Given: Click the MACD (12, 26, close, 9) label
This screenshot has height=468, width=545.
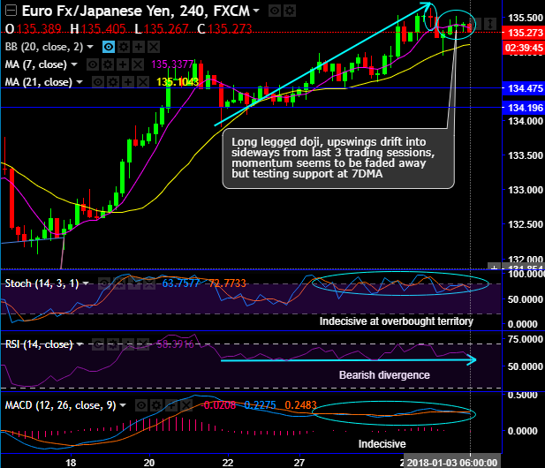Looking at the screenshot, I should point(60,405).
